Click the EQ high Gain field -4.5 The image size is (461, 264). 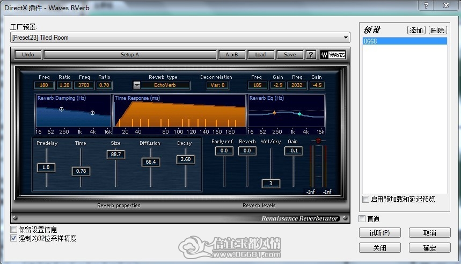click(x=317, y=85)
